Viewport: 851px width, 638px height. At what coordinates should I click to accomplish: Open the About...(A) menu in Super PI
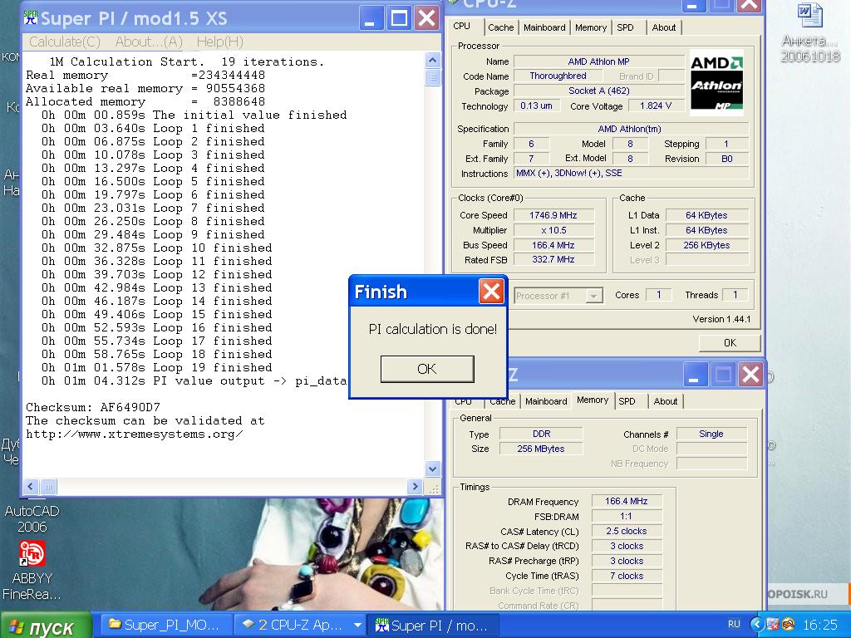[x=149, y=42]
